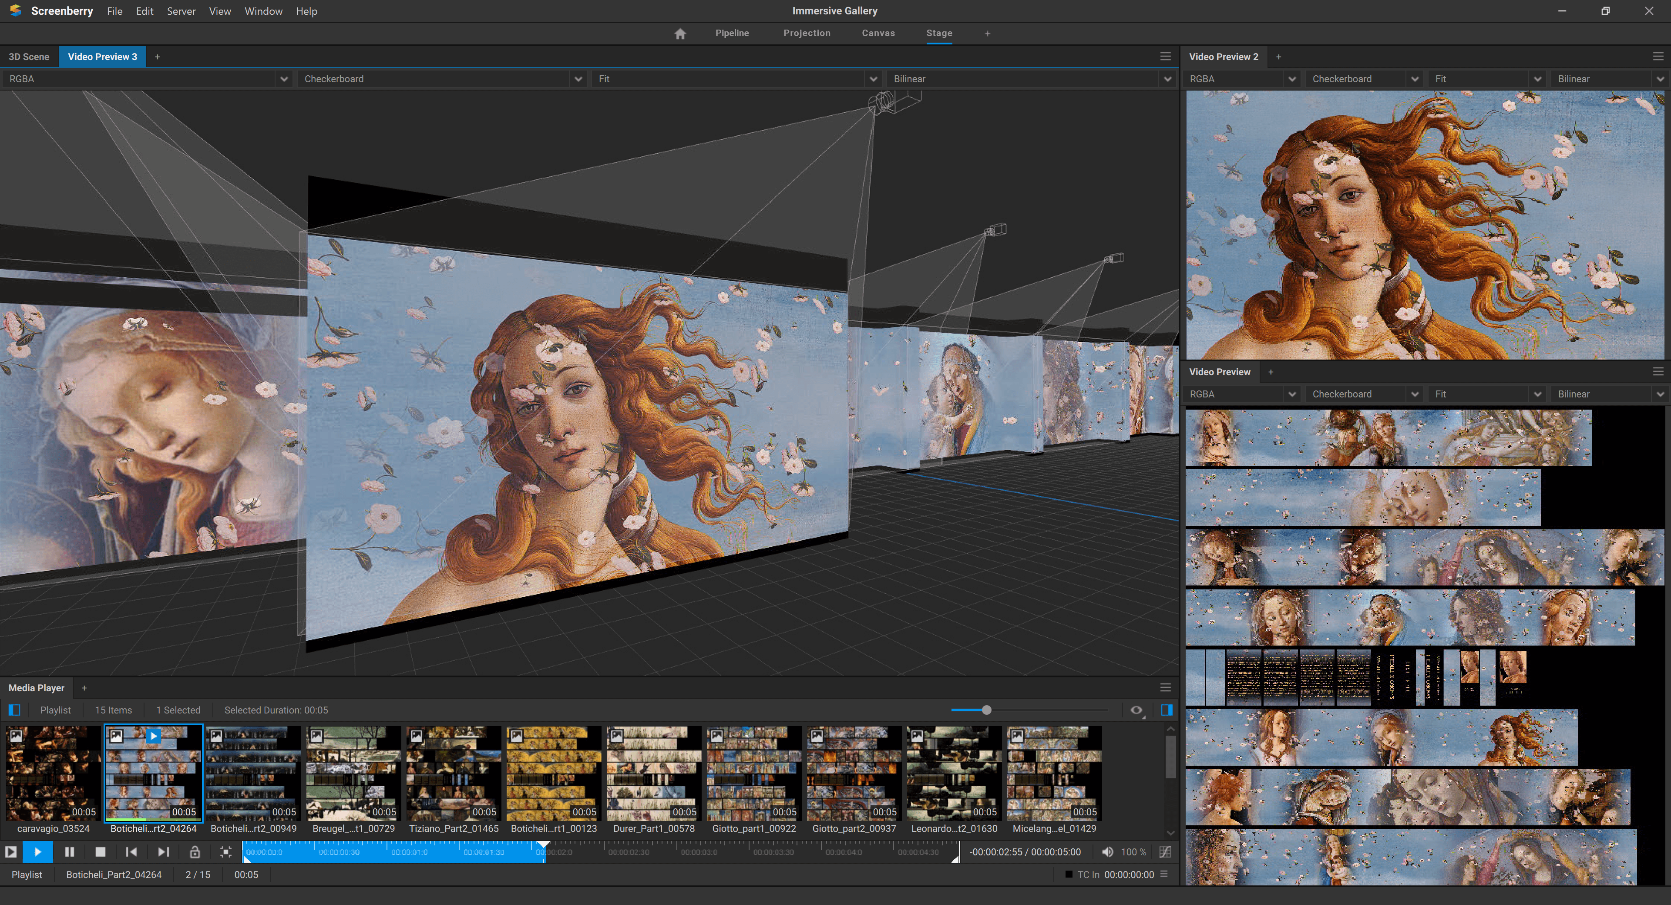Open the Server menu
Screen dimensions: 1671x905
181,11
